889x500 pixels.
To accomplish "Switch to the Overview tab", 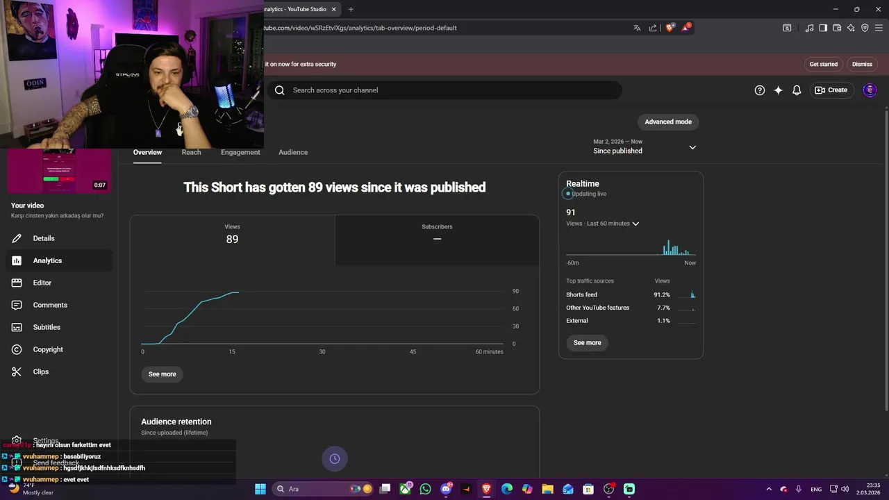I will (x=147, y=152).
